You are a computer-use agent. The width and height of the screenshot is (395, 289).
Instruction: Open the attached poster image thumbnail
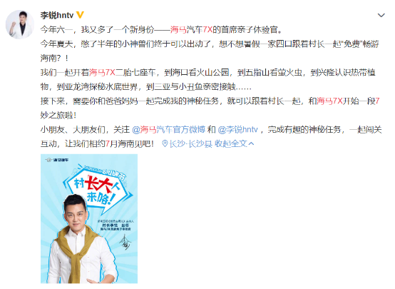[89, 219]
